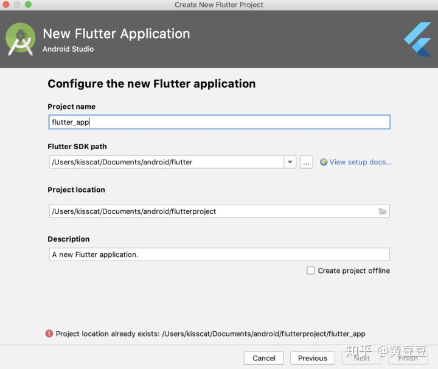Click the Next button

[x=362, y=358]
